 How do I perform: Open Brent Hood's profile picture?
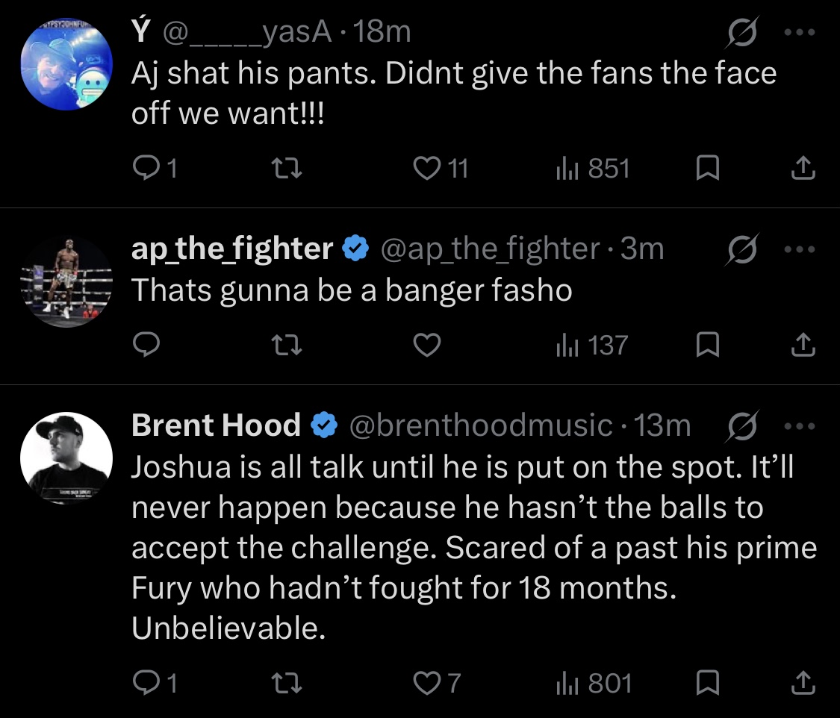pyautogui.click(x=66, y=458)
